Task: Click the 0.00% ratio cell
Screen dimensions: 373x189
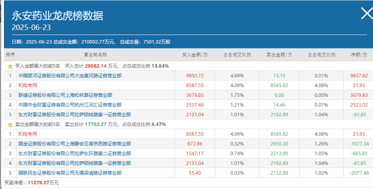Action: click(x=321, y=95)
